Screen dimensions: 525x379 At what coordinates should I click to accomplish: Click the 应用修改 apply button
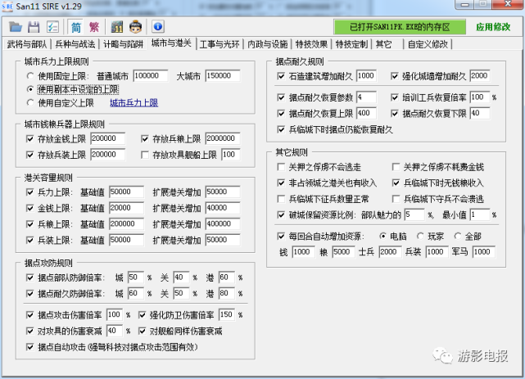tap(493, 27)
